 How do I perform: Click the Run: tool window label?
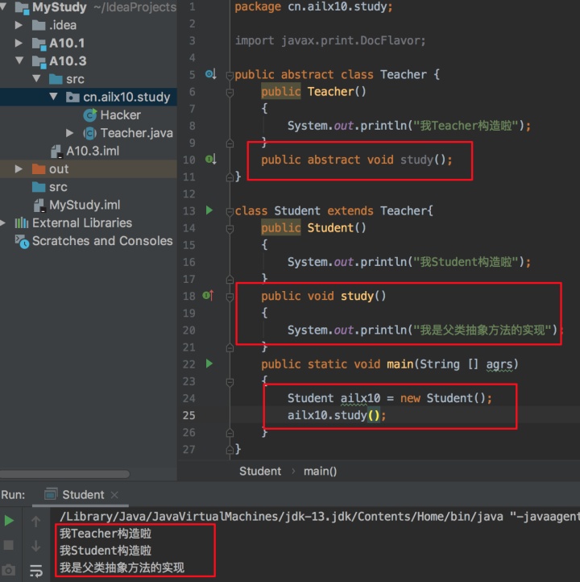tap(13, 495)
